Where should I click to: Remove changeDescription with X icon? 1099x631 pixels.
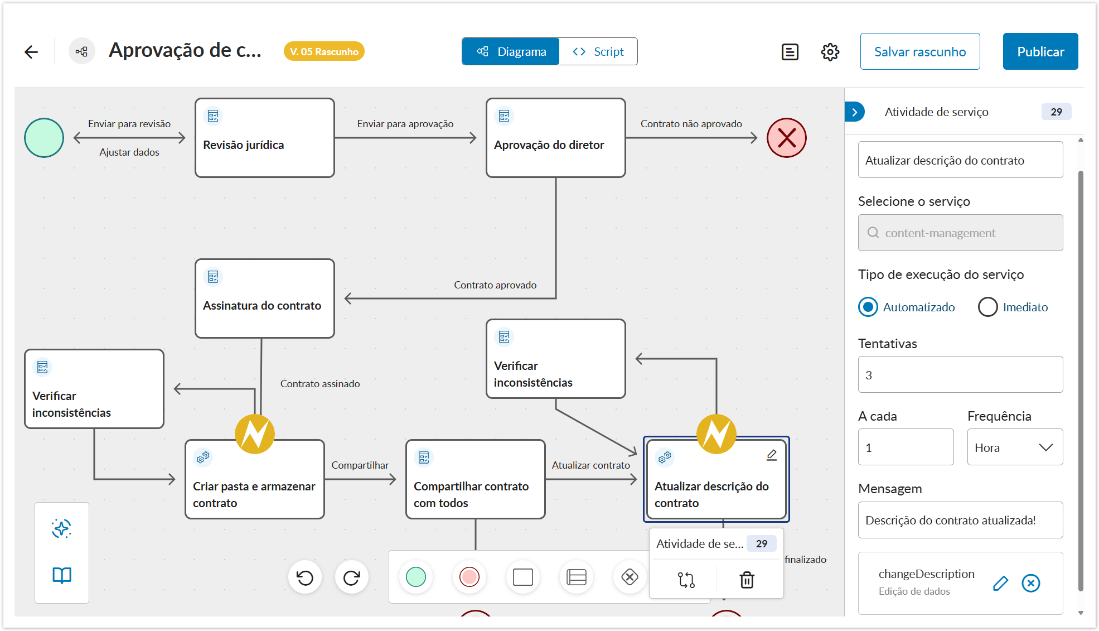click(x=1030, y=583)
